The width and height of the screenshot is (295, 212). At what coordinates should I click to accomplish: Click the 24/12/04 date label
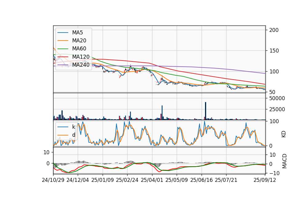coord(78,180)
